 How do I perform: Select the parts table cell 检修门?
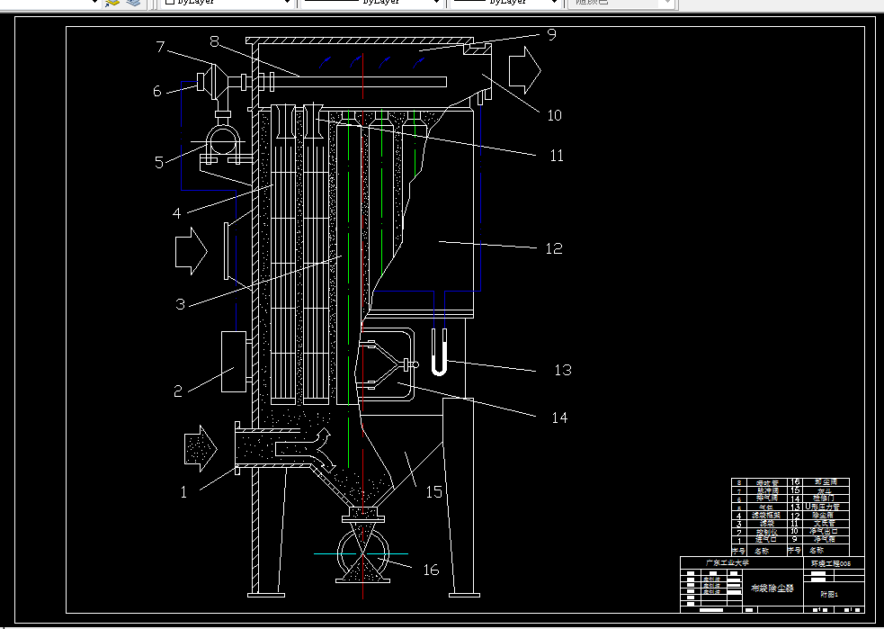[824, 499]
